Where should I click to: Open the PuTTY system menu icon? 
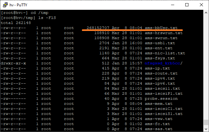click(x=5, y=5)
